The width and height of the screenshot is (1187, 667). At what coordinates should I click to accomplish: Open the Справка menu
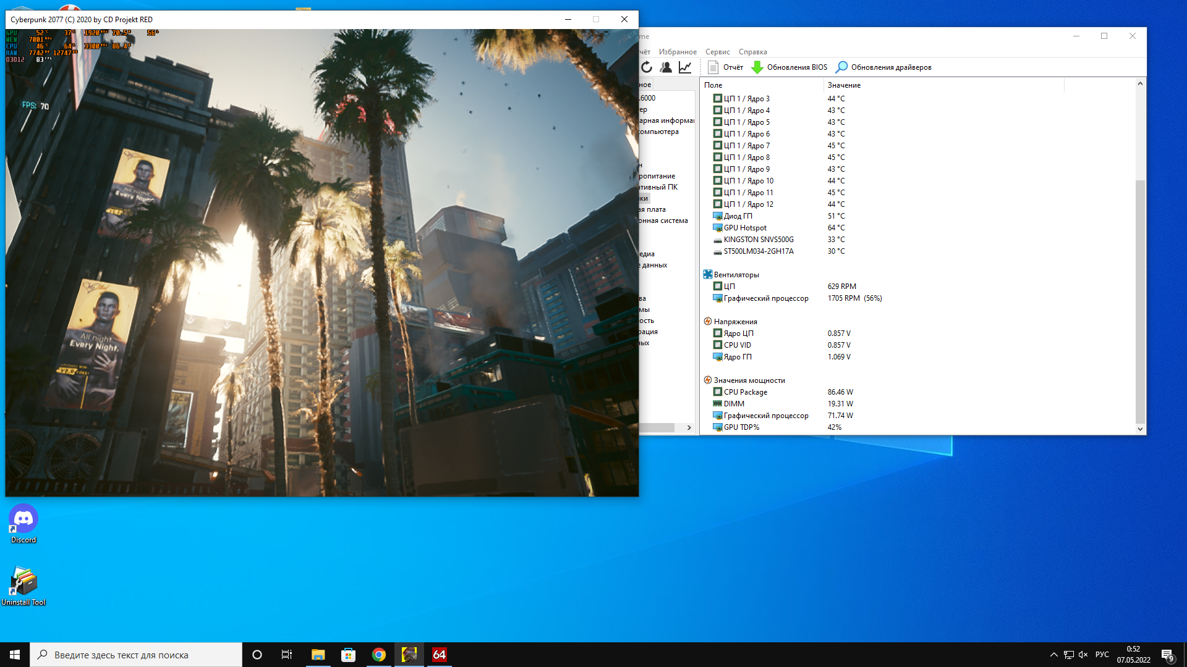752,52
